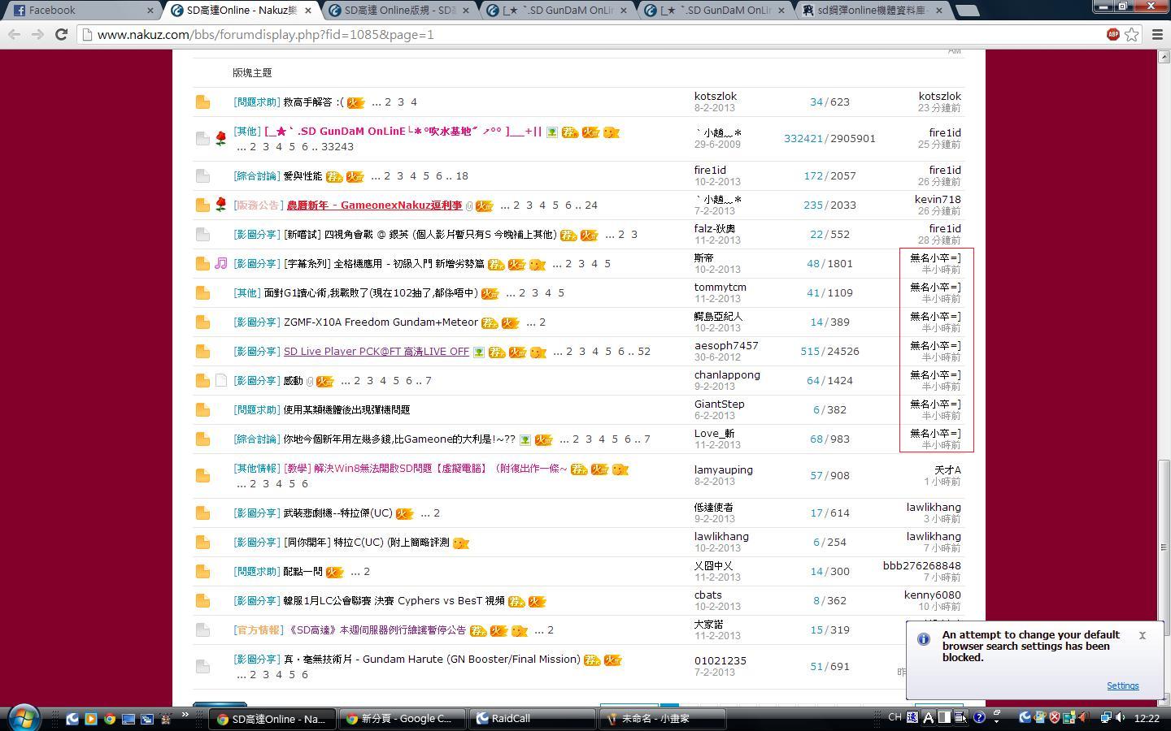
Task: Click the Windows Start orb
Action: tap(24, 718)
